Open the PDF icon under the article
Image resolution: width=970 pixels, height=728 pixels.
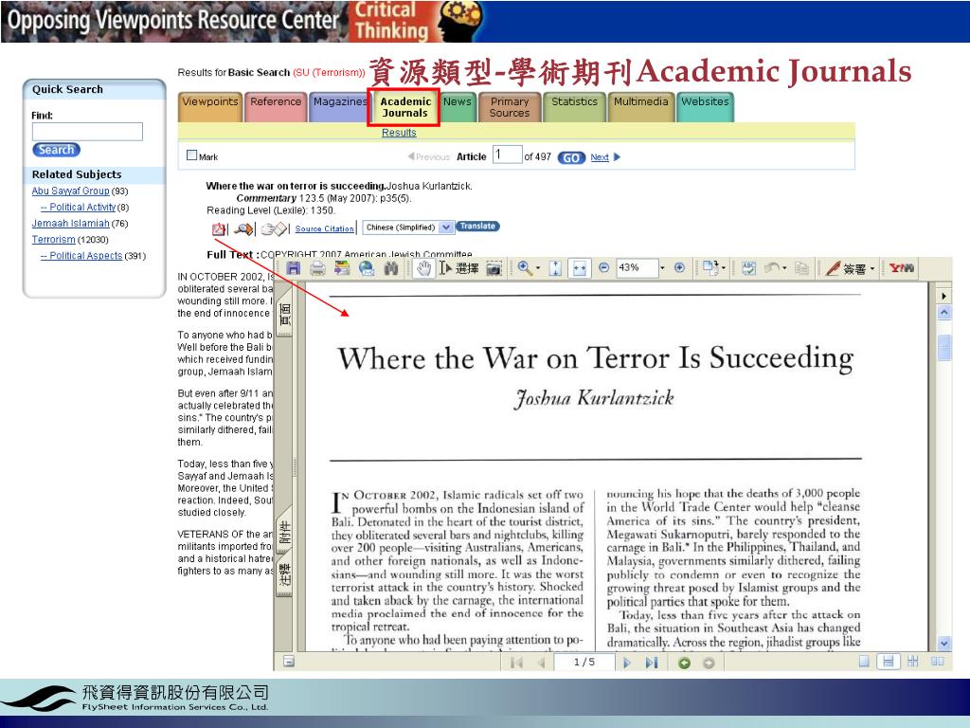[x=219, y=229]
